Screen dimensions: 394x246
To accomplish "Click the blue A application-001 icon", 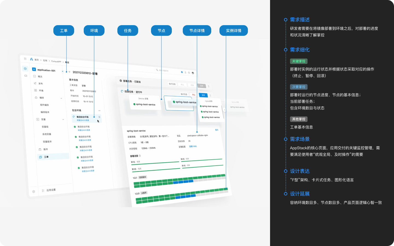I will point(34,69).
